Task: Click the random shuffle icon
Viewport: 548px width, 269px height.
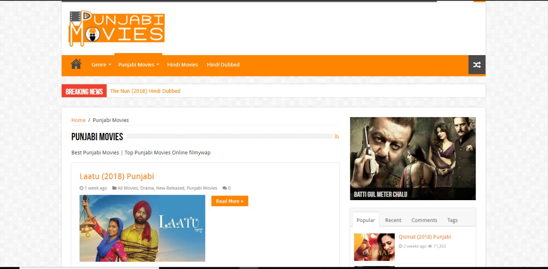Action: pyautogui.click(x=477, y=65)
